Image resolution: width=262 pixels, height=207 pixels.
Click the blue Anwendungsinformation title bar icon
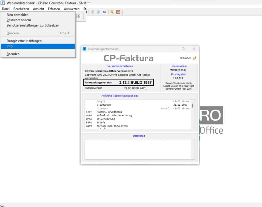coord(84,49)
